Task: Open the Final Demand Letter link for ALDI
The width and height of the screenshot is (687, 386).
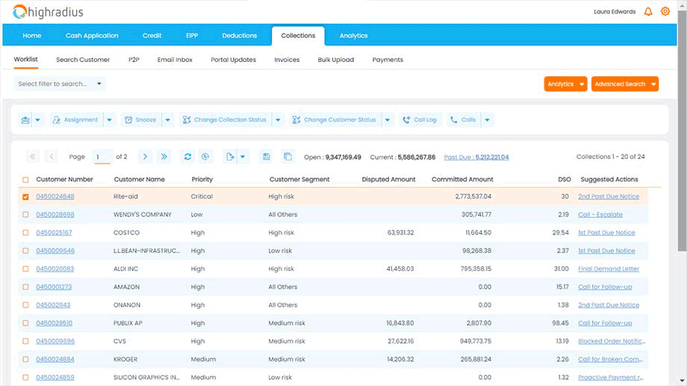Action: click(x=608, y=269)
